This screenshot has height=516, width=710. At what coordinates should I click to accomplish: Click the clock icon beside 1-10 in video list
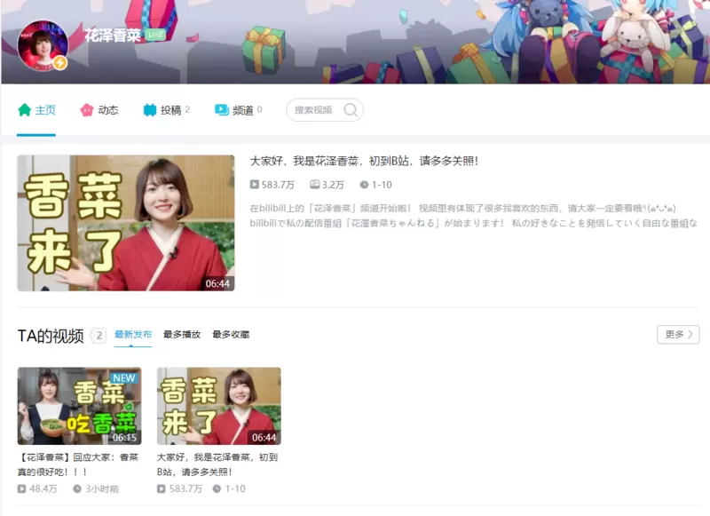(217, 488)
